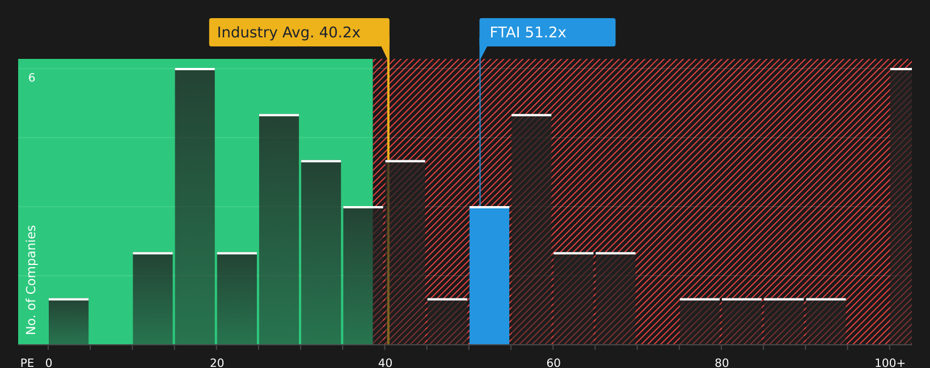The image size is (930, 368).
Task: Select the bar for PE 80 to 85
Action: pos(742,322)
